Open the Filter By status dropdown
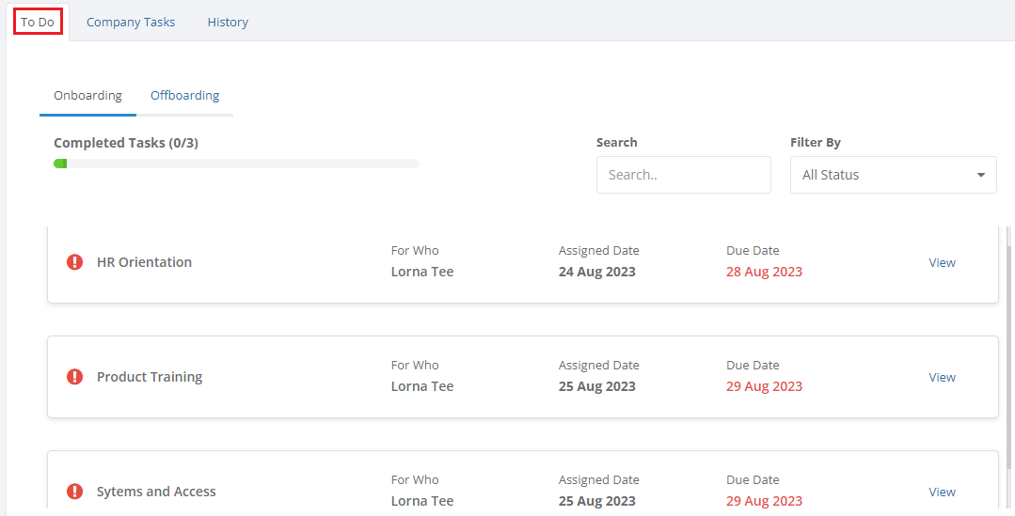Image resolution: width=1015 pixels, height=516 pixels. (893, 175)
